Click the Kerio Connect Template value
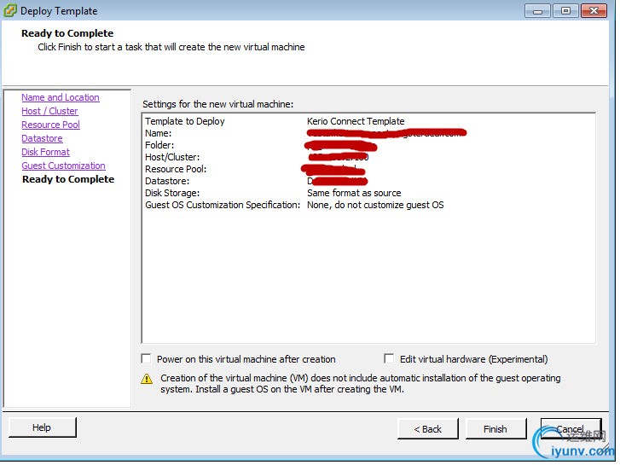The height and width of the screenshot is (465, 620). [356, 121]
